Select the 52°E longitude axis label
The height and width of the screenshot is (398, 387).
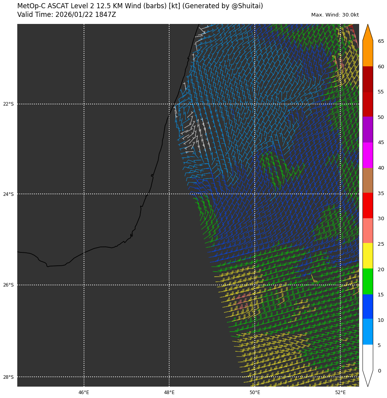pyautogui.click(x=340, y=393)
